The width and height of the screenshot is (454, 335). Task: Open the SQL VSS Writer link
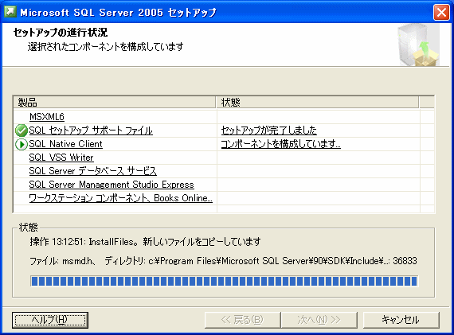point(61,158)
